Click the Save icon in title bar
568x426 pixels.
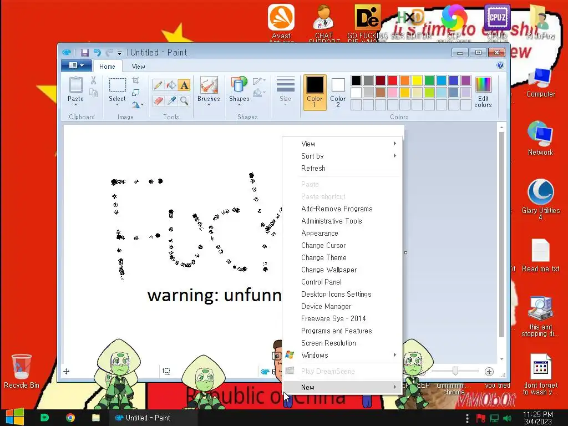pos(84,53)
